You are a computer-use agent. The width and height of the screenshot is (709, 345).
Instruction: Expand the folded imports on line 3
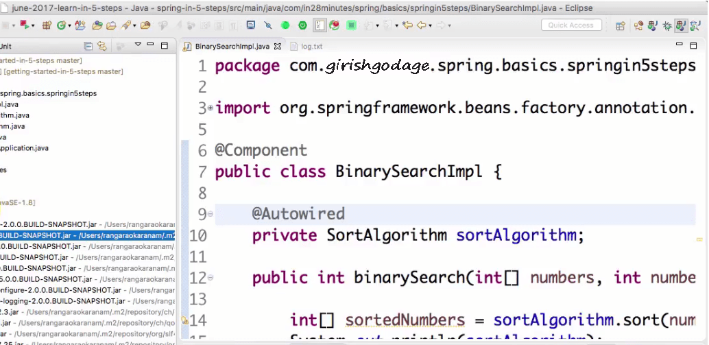(211, 108)
